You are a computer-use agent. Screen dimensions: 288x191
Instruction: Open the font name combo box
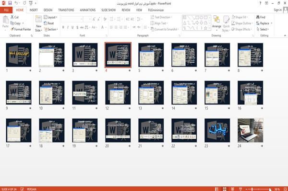click(x=72, y=19)
